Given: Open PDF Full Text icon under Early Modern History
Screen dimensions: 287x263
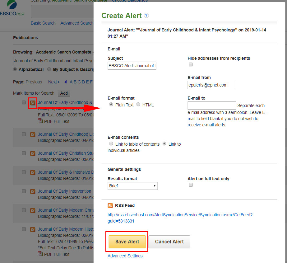Looking at the screenshot, I should point(40,254).
